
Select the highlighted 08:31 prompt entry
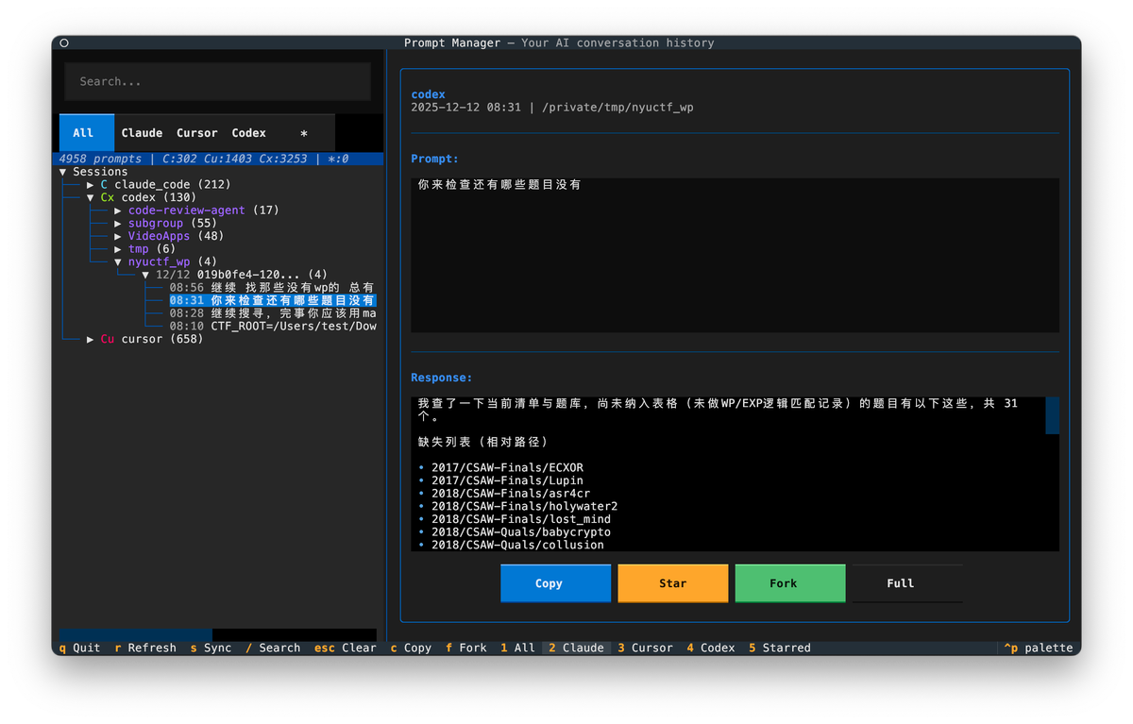click(x=272, y=300)
